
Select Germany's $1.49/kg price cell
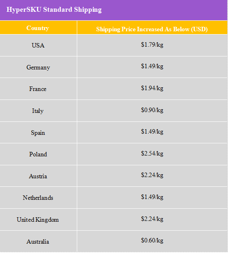[x=152, y=67]
